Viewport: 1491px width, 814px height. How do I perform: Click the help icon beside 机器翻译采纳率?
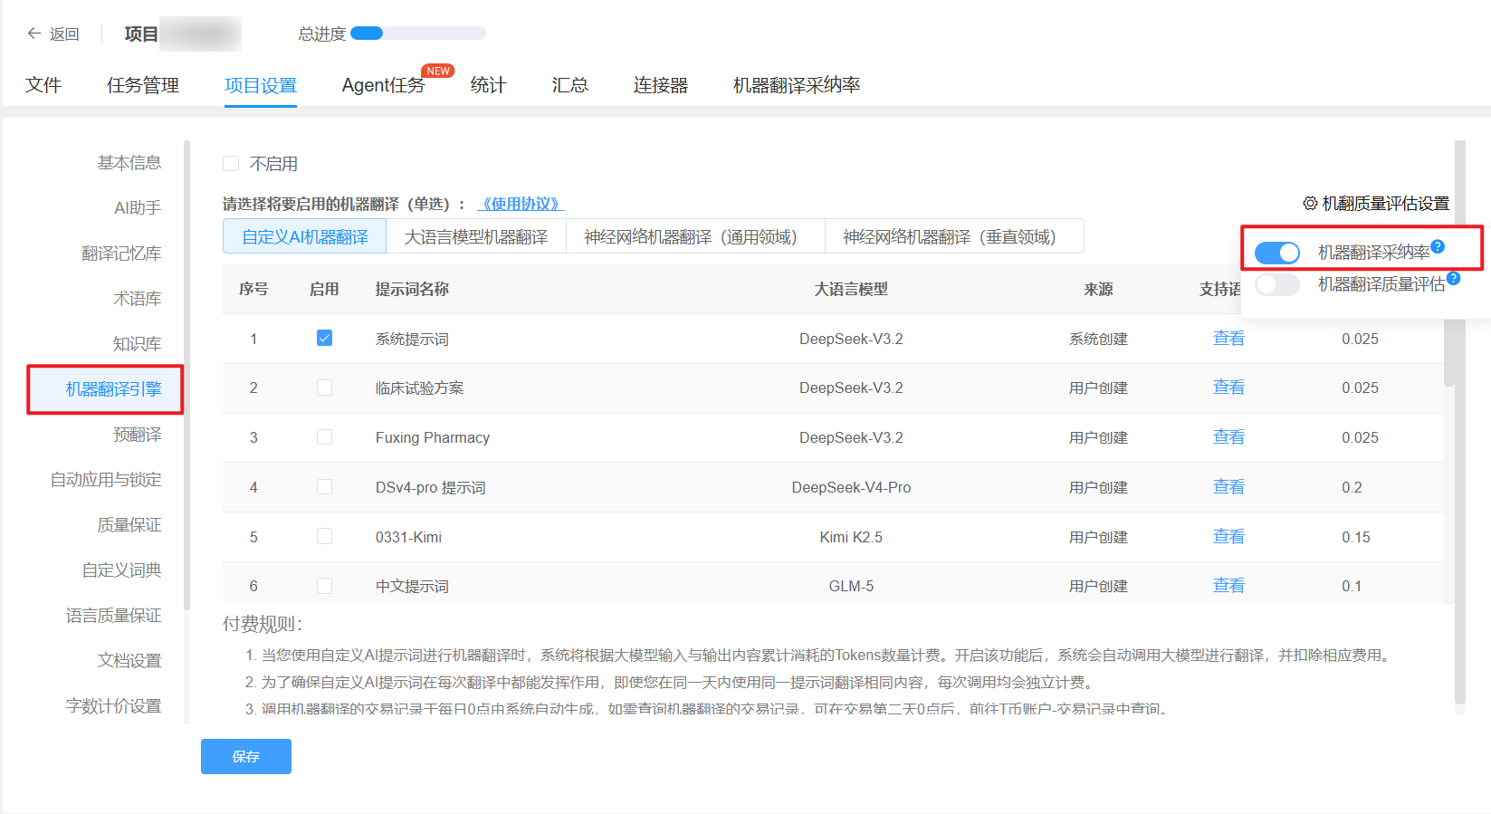tap(1438, 246)
